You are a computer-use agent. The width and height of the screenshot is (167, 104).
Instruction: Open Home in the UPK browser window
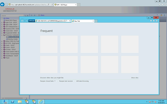159,4
